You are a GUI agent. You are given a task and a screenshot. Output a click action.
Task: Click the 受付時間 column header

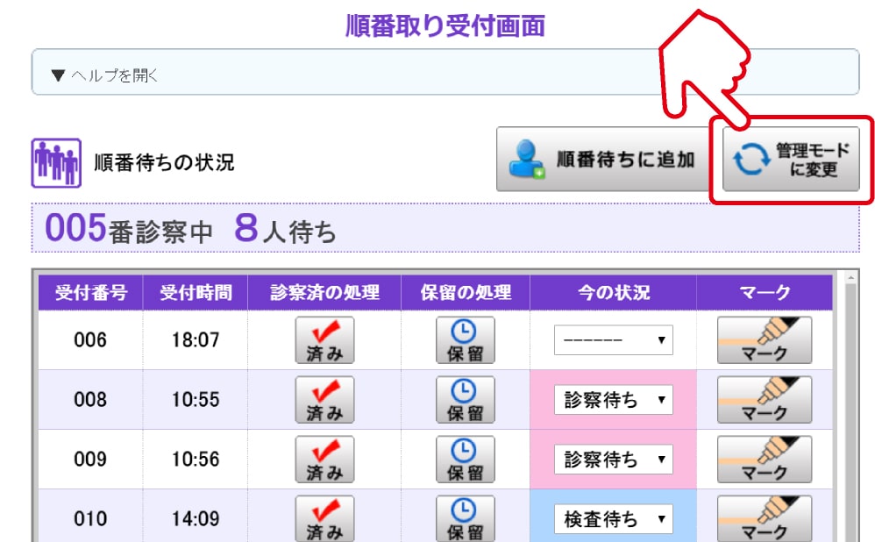196,293
